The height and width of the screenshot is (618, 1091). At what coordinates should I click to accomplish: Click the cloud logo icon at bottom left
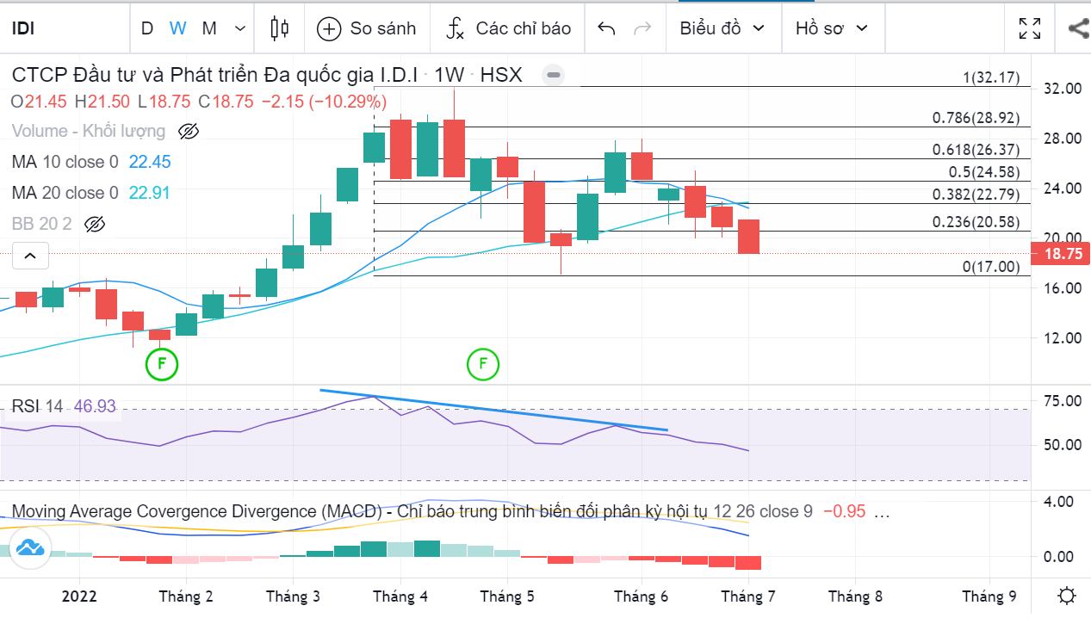pyautogui.click(x=30, y=548)
